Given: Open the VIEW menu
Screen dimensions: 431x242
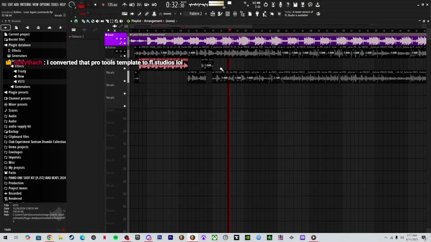Looking at the screenshot, I should point(35,5).
